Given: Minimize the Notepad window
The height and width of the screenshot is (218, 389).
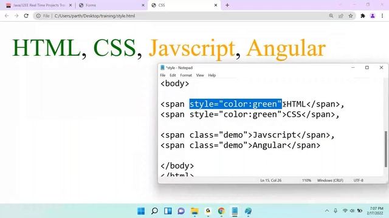Looking at the screenshot, I should [353, 67].
